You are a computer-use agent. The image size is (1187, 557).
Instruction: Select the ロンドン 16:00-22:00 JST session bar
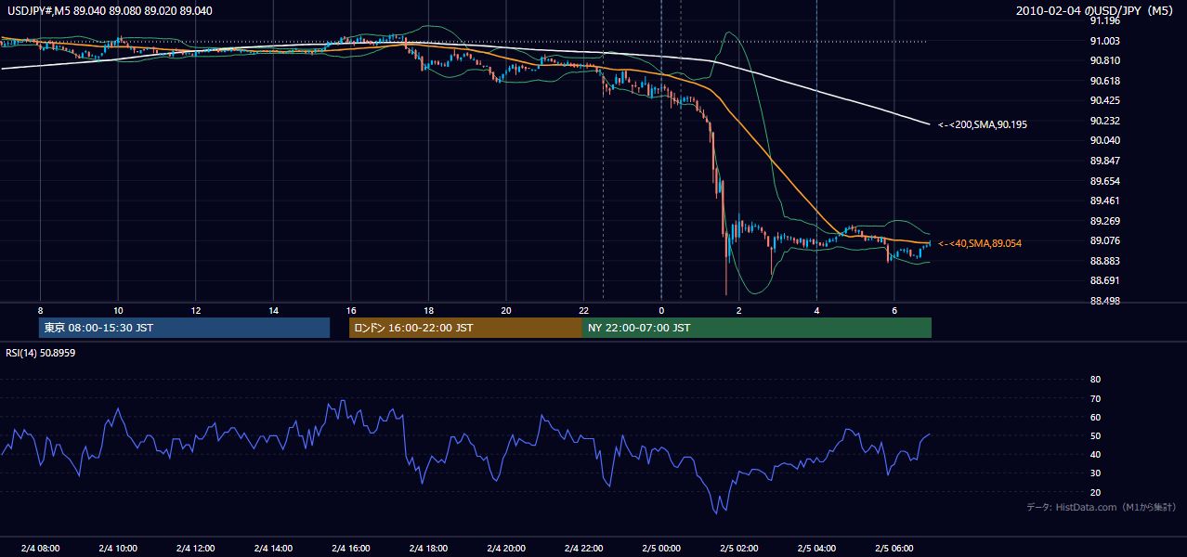point(465,328)
